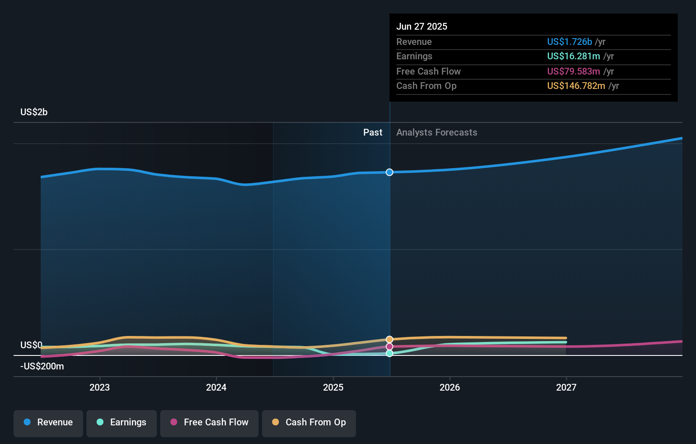This screenshot has height=444, width=696.
Task: Click the 2023 x-axis label
Action: coord(100,387)
